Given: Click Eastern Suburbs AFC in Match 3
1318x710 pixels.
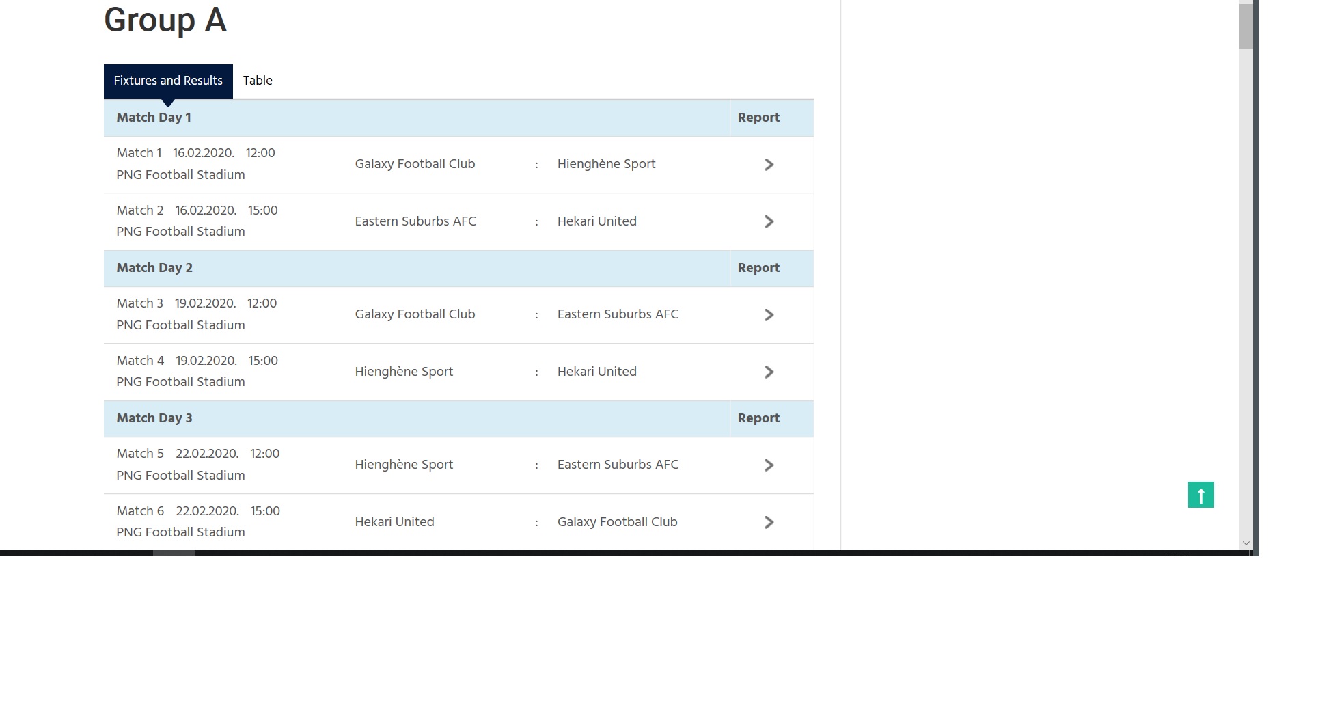Looking at the screenshot, I should click(618, 314).
